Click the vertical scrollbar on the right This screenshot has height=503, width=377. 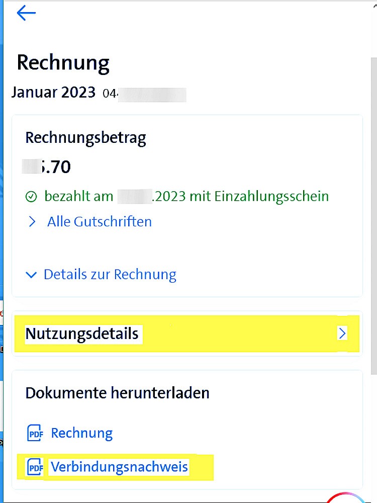click(x=373, y=201)
